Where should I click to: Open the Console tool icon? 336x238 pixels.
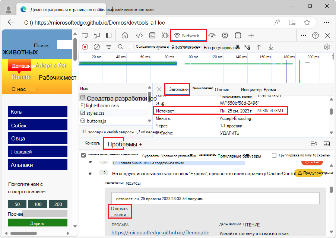click(x=152, y=35)
